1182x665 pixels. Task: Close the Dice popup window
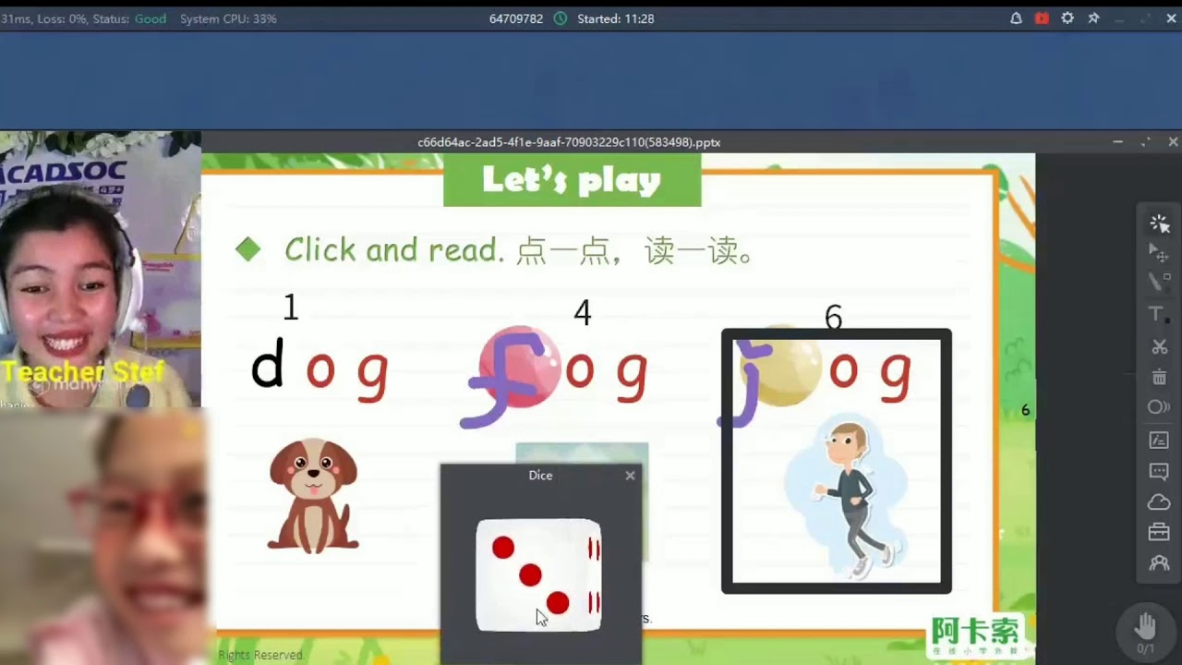(630, 476)
